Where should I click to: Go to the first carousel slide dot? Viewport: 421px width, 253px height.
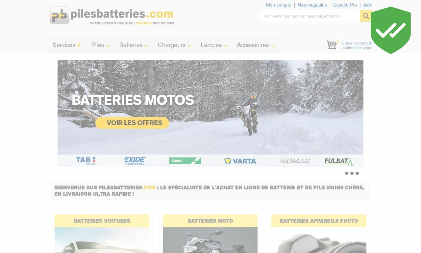point(347,173)
